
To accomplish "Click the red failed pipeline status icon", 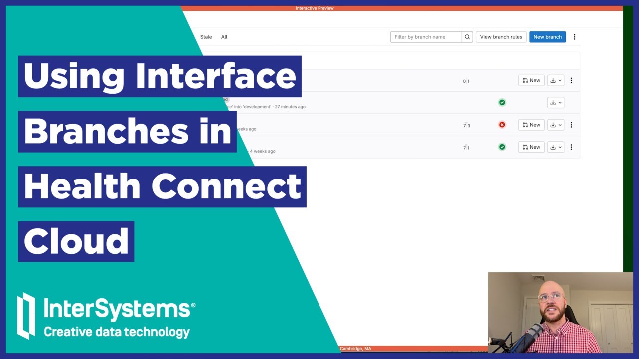I will tap(502, 125).
